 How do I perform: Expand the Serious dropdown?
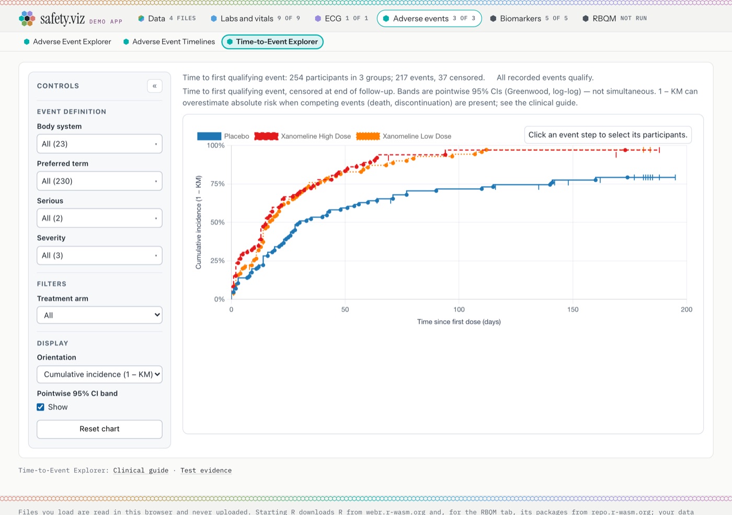(99, 218)
